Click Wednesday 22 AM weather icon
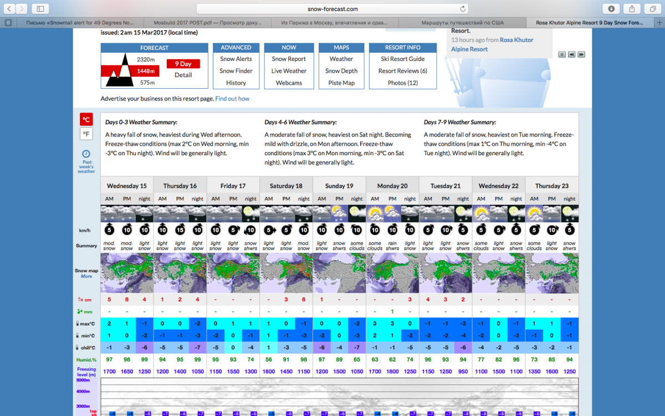This screenshot has height=416, width=665. [481, 214]
